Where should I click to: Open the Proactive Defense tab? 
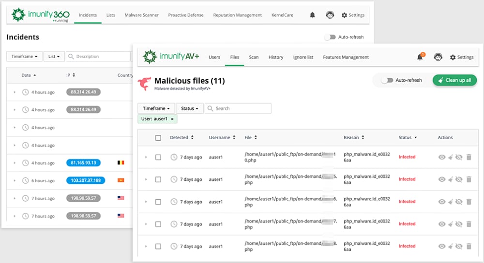tap(186, 15)
